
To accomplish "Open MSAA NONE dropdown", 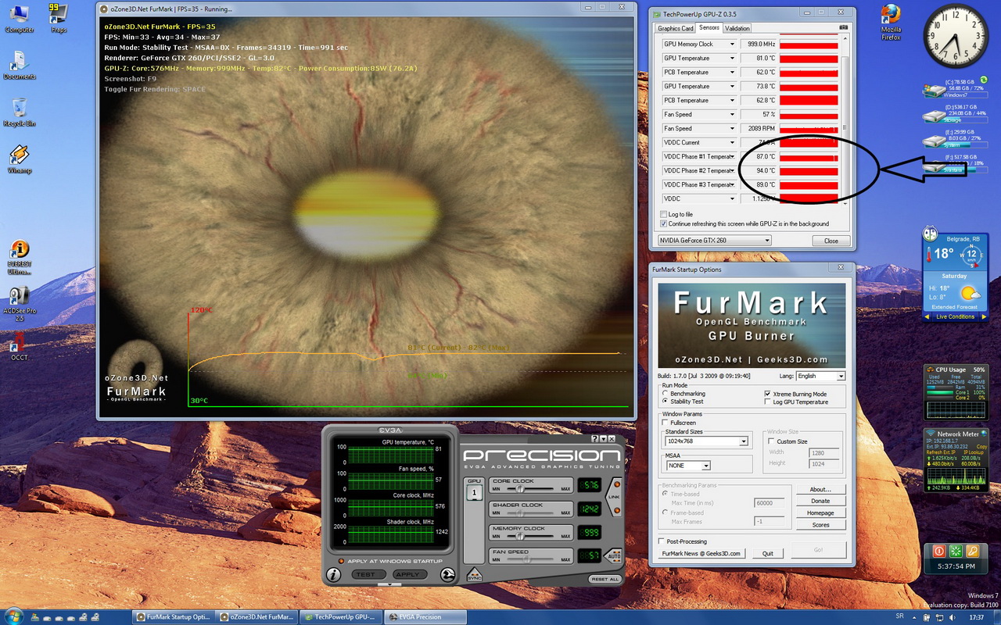I will point(688,466).
